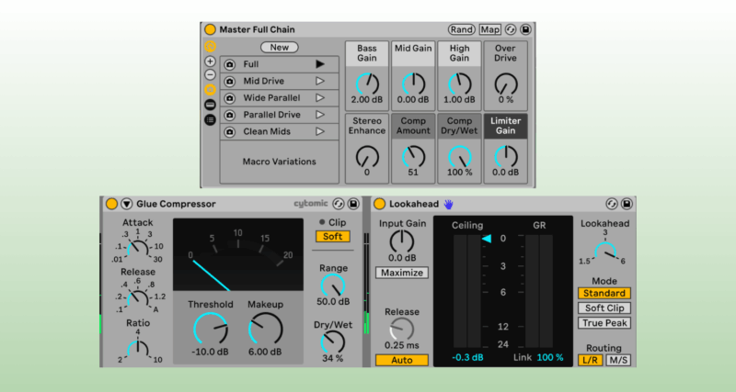736x392 pixels.
Task: Launch the Full variation play arrow
Action: click(320, 64)
